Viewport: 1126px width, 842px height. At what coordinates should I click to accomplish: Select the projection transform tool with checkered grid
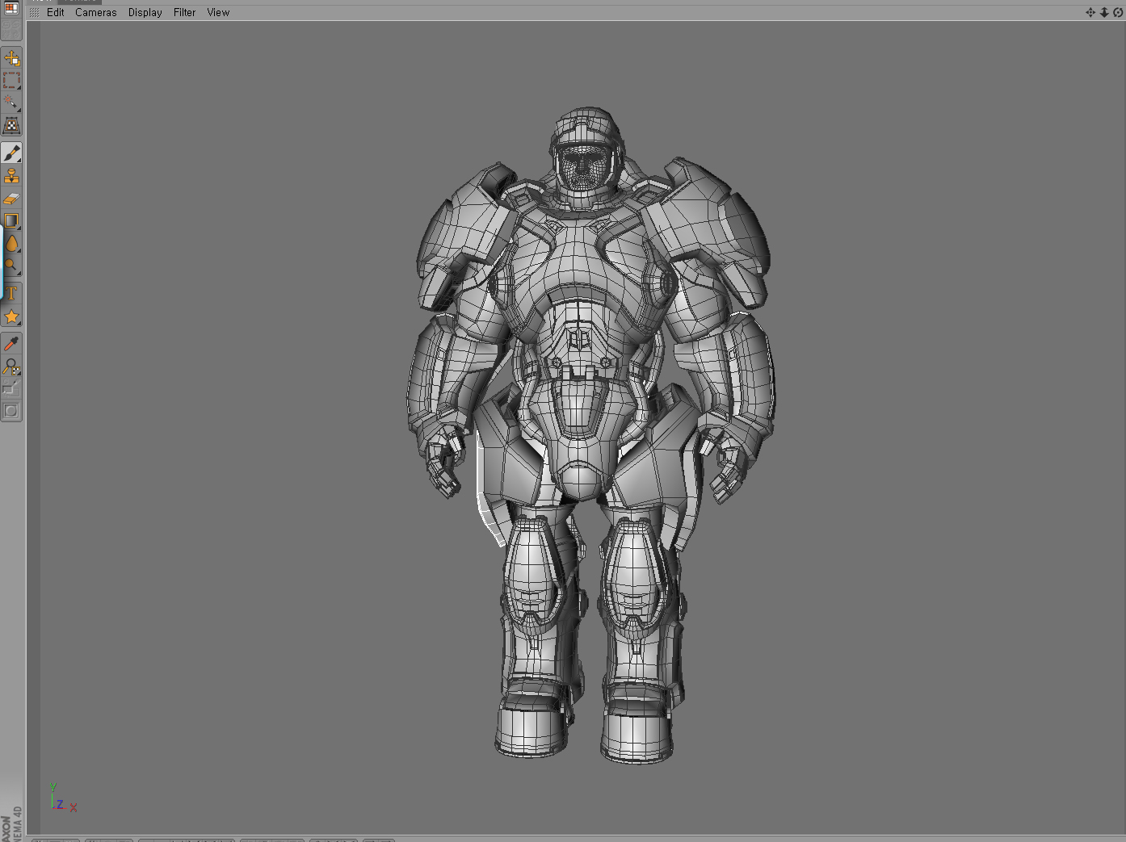pos(11,125)
